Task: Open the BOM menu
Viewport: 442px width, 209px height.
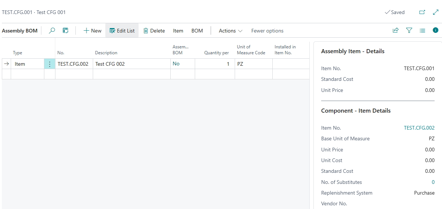Action: pyautogui.click(x=197, y=31)
